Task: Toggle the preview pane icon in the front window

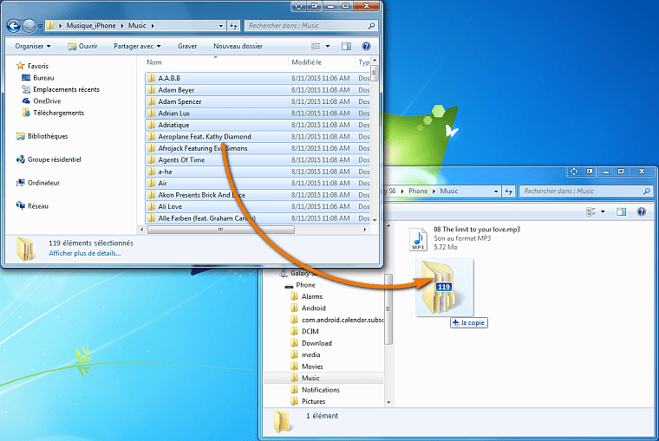Action: coord(346,46)
